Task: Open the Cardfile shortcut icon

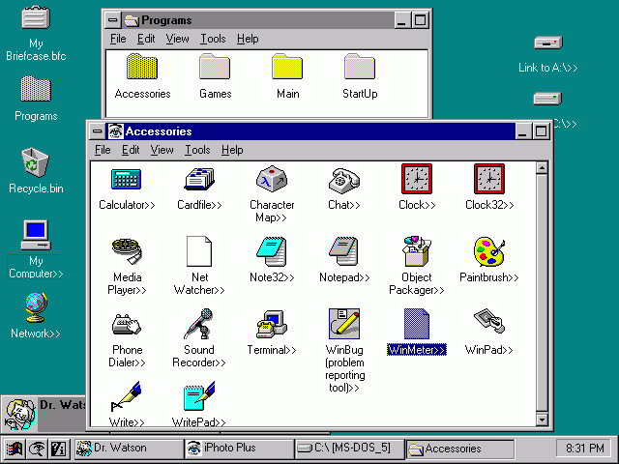Action: tap(199, 180)
